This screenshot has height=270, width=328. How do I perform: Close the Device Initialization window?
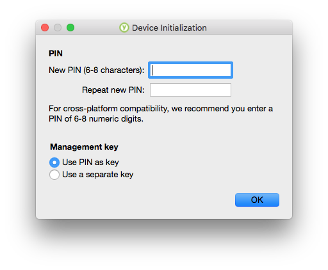(x=45, y=28)
